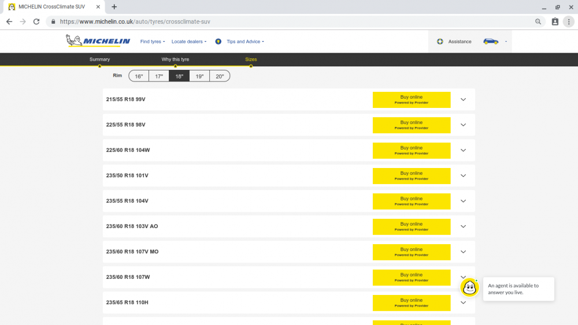Select the 16" rim size
Screen dimensions: 578x325
(x=139, y=76)
